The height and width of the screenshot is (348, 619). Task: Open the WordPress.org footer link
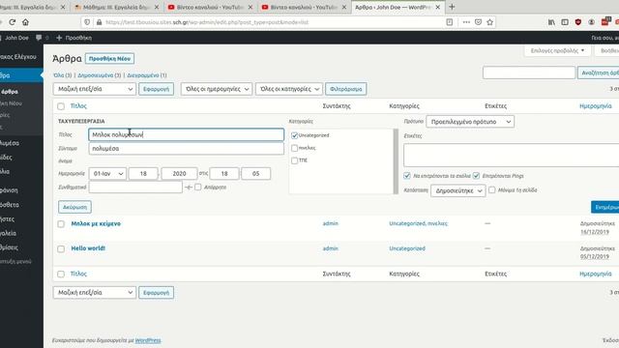(x=148, y=340)
